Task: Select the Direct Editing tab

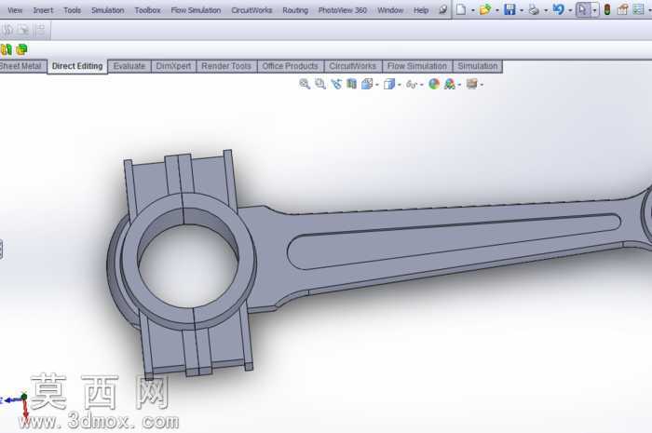Action: [x=77, y=66]
